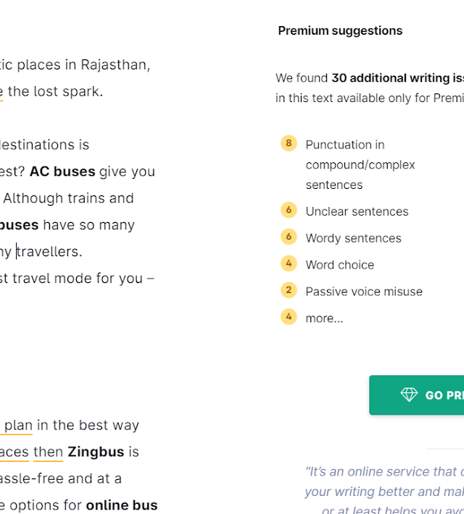Click the bold word "Zingbus" in the document
The height and width of the screenshot is (514, 464).
[96, 452]
